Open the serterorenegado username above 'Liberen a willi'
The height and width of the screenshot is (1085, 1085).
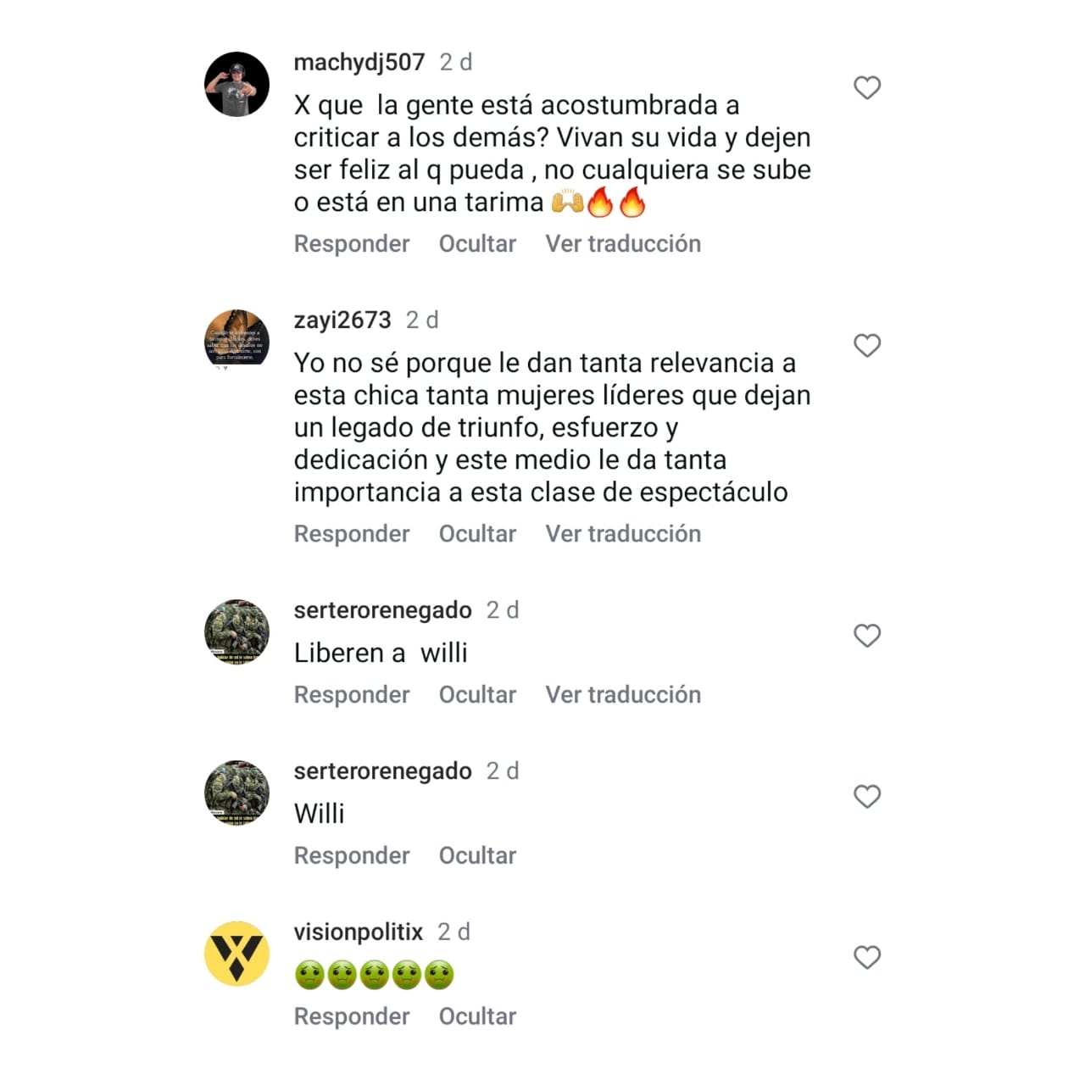click(x=382, y=610)
